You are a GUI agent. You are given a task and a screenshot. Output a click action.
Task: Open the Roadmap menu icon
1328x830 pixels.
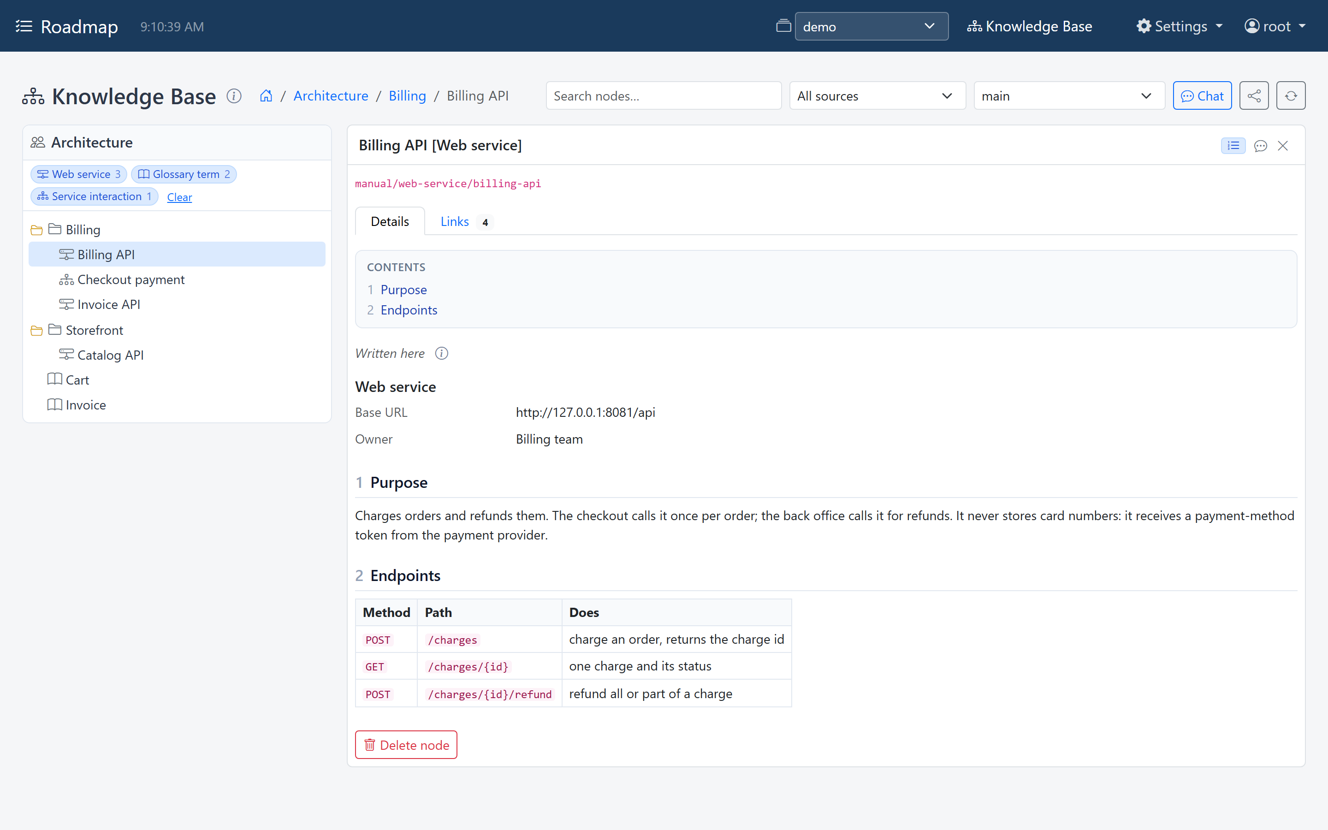point(24,26)
